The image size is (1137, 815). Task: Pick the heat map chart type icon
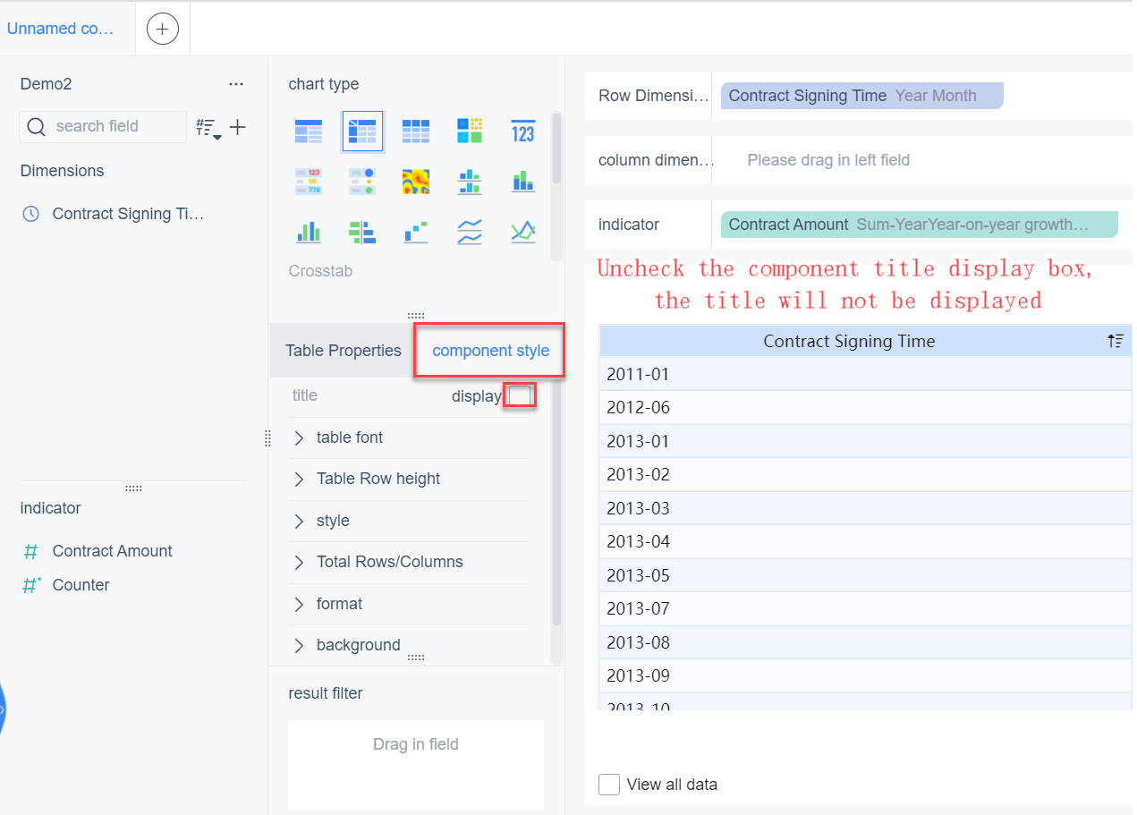coord(415,183)
